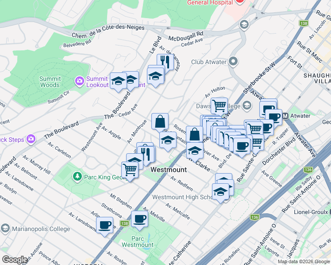
Task: Click the camera icon beside Steps label
Action: point(31,139)
